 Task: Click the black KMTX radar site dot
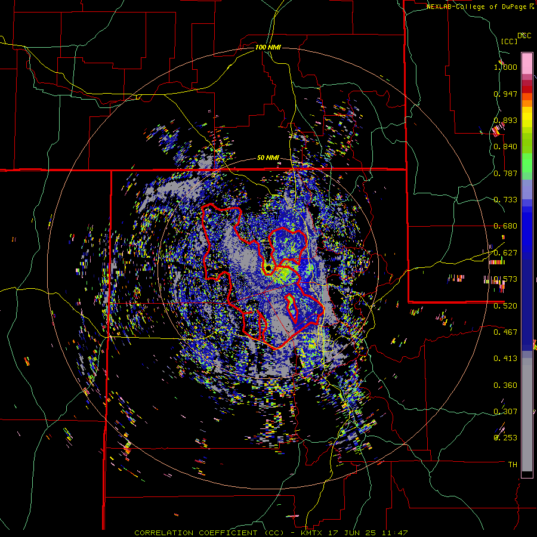268,268
